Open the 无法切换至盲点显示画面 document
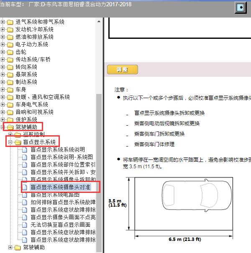251x253 pixels. (x=61, y=225)
